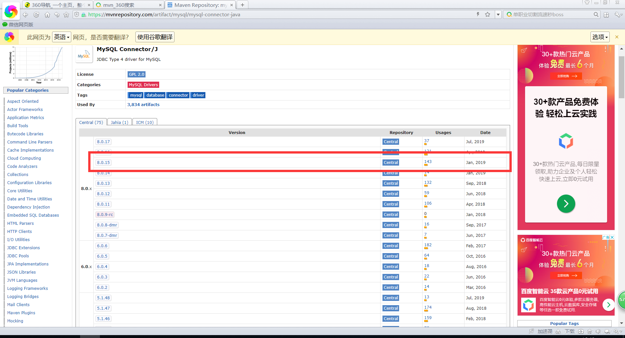Click the MySQL logo thumbnail
Screen dimensions: 625x338
(x=84, y=54)
